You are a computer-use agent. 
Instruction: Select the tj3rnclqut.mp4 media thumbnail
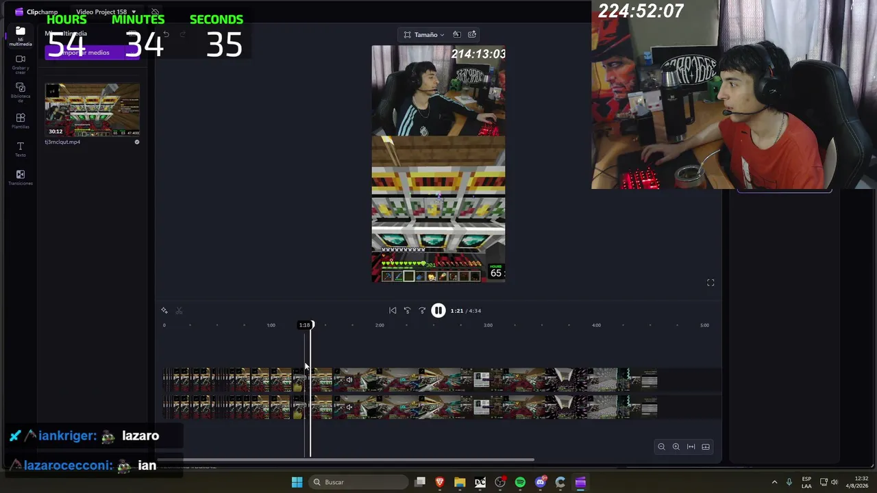click(92, 110)
